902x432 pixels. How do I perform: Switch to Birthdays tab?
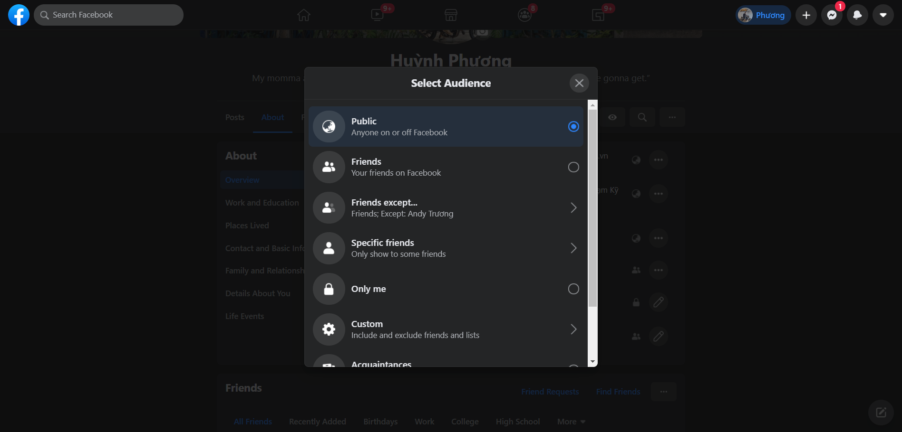click(380, 422)
